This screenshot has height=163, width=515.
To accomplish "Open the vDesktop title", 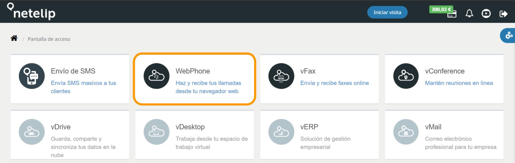I will (190, 127).
